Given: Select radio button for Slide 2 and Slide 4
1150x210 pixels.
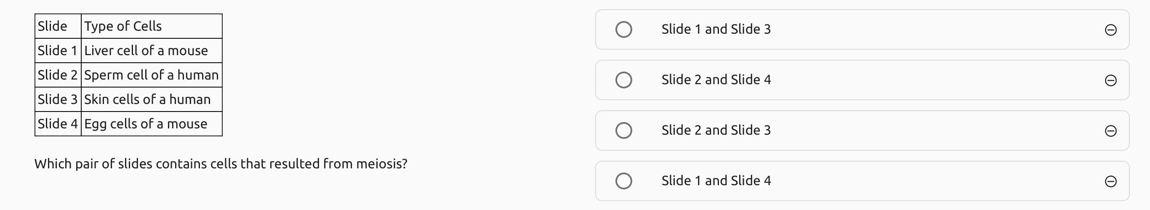Looking at the screenshot, I should [623, 80].
